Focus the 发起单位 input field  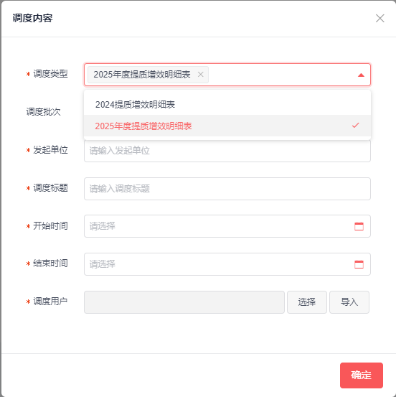pos(227,151)
